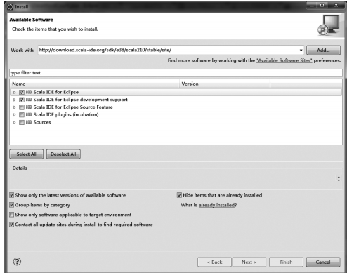Enable Show only software applicable to target environment
The image size is (347, 273).
(11, 215)
